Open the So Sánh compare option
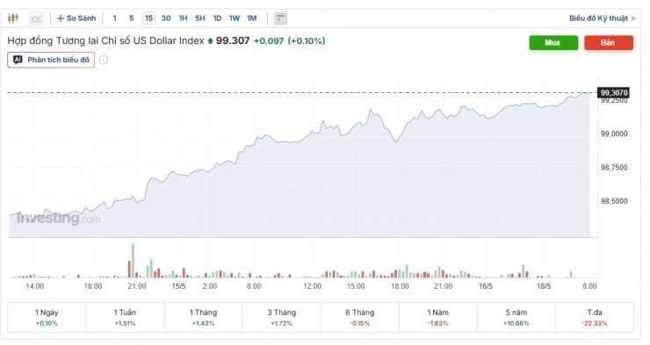 [76, 18]
